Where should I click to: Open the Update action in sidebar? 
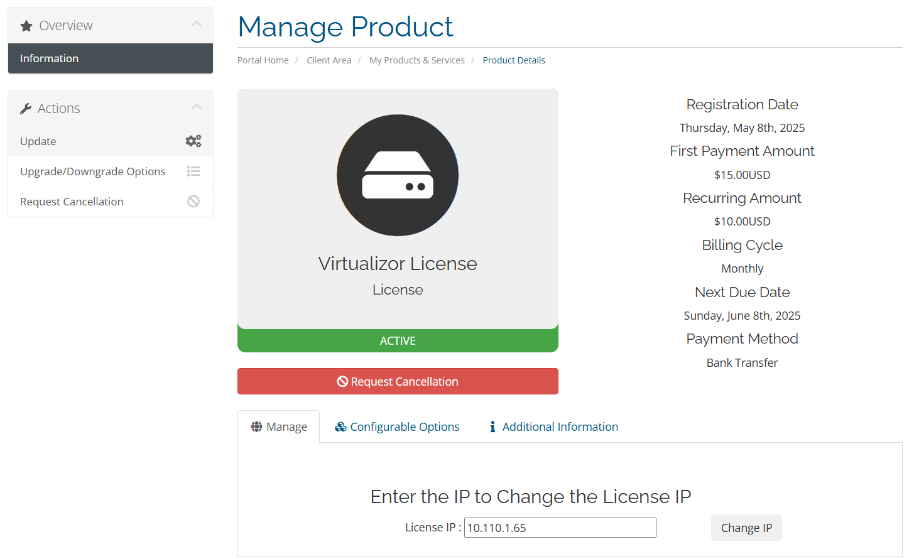point(111,141)
